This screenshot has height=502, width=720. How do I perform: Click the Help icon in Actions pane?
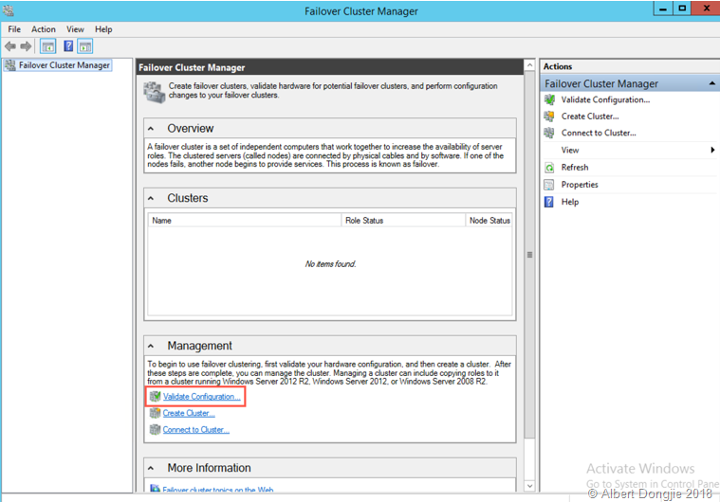pos(549,202)
